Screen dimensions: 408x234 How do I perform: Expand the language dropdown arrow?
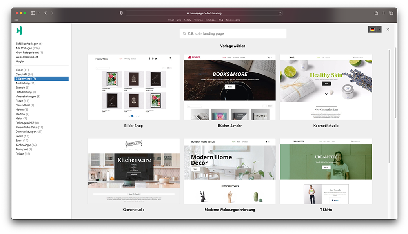click(379, 29)
